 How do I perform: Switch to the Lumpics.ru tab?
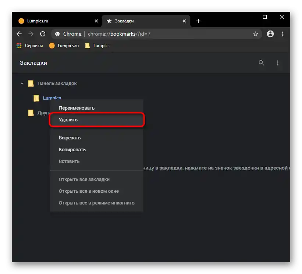pyautogui.click(x=57, y=21)
